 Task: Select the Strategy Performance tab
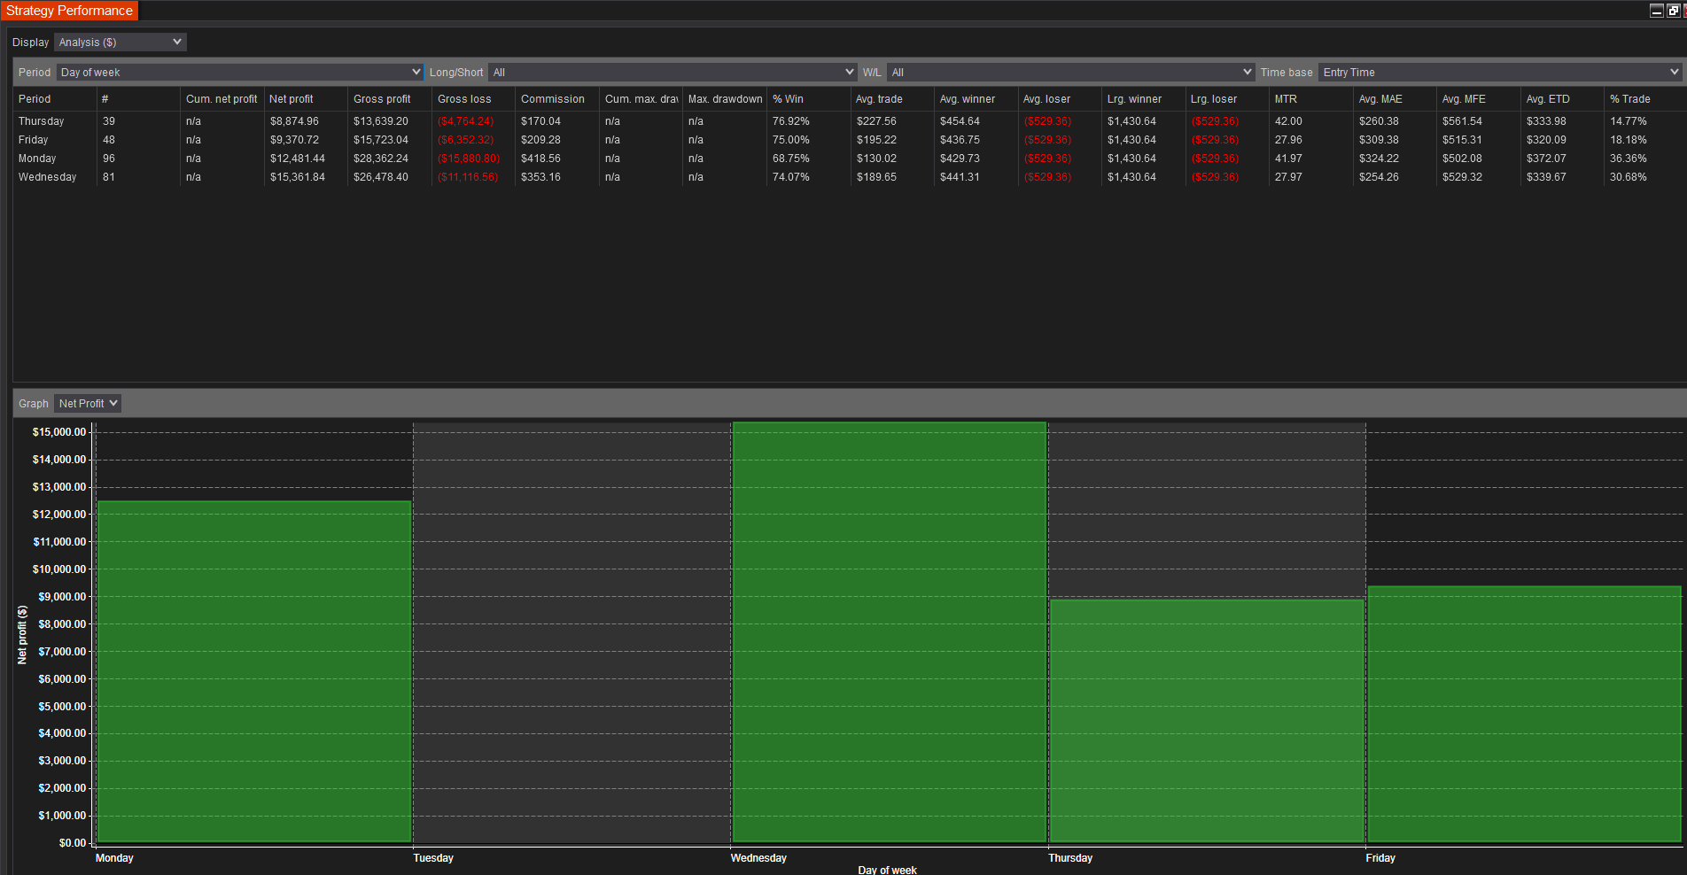(69, 11)
